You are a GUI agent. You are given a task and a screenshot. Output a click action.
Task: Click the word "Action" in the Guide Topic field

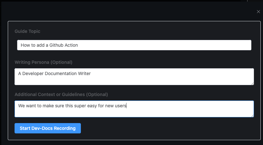[x=71, y=45]
